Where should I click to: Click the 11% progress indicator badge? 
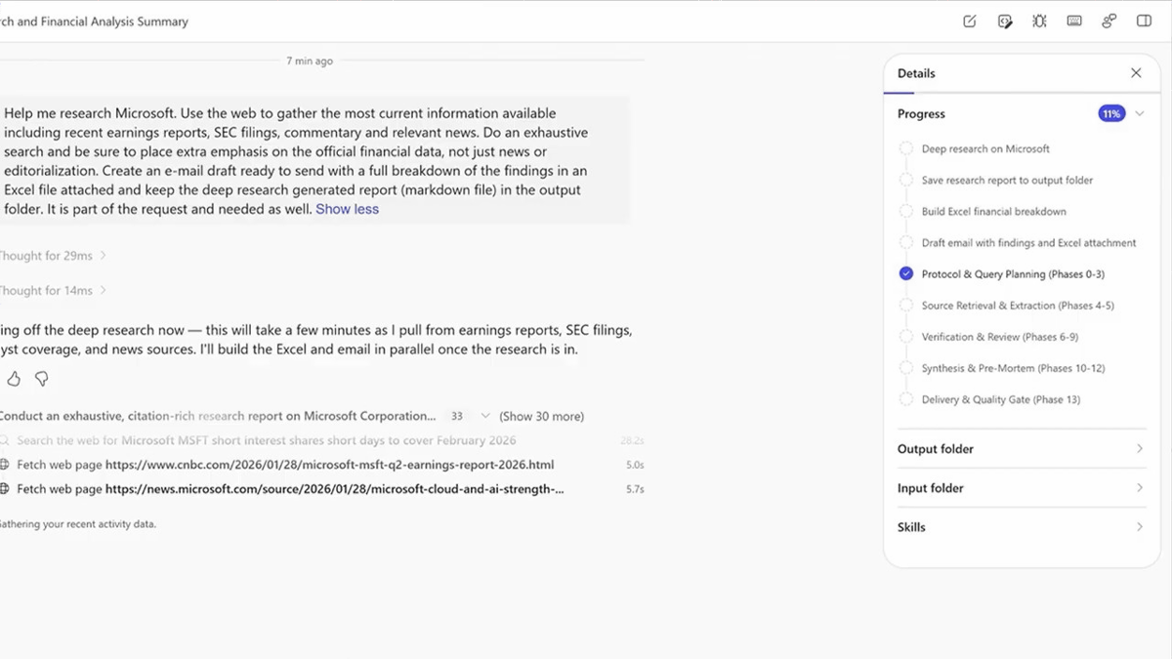tap(1111, 114)
